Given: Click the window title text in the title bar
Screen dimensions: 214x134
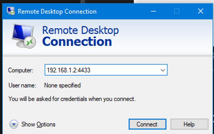Looking at the screenshot, I should pyautogui.click(x=57, y=11).
